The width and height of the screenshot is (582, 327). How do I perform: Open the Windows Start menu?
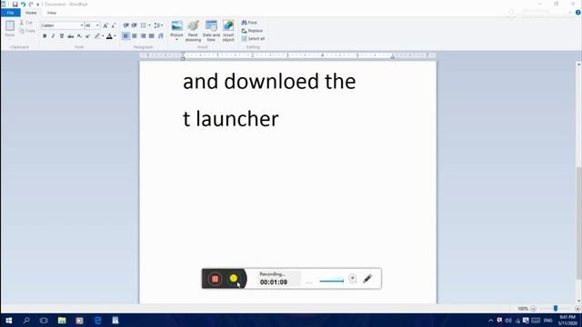pyautogui.click(x=9, y=321)
